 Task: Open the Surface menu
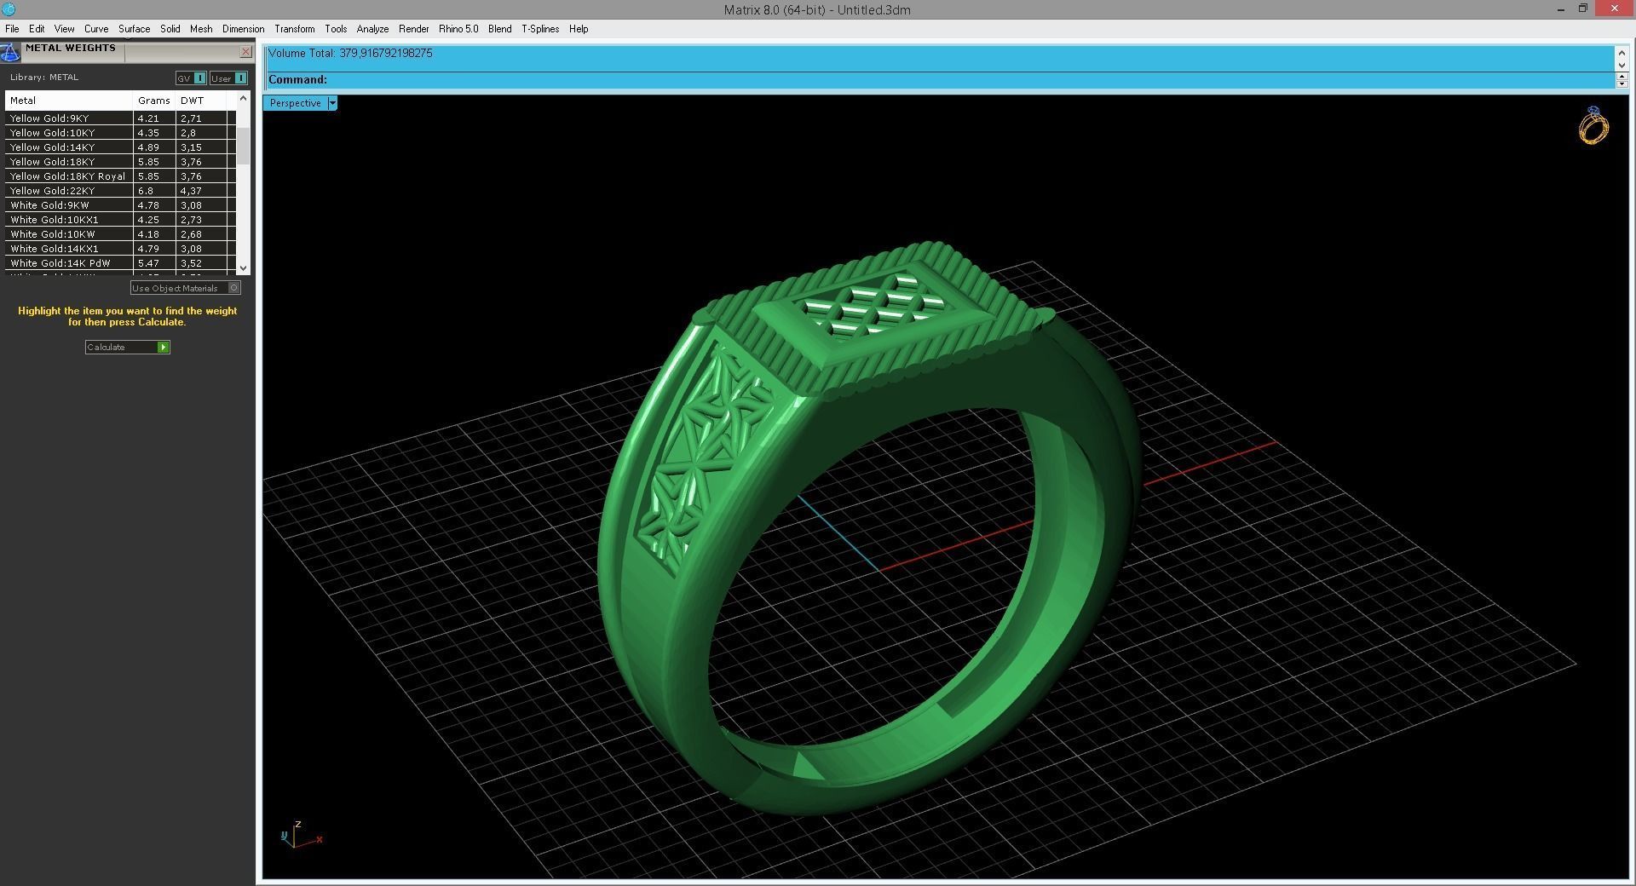tap(134, 29)
